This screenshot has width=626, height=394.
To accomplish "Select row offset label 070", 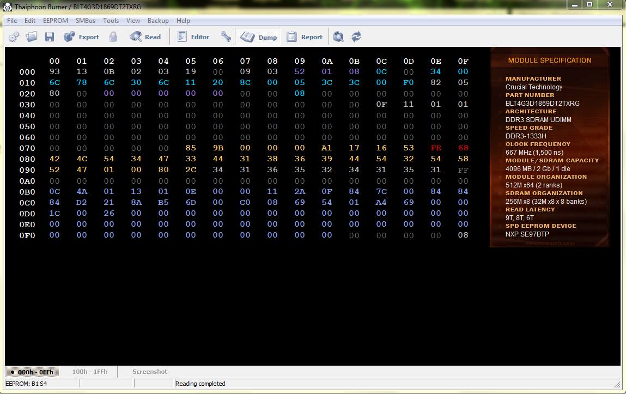I will click(x=27, y=148).
